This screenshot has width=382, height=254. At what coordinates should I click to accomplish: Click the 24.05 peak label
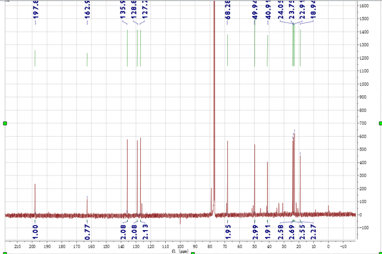281,10
